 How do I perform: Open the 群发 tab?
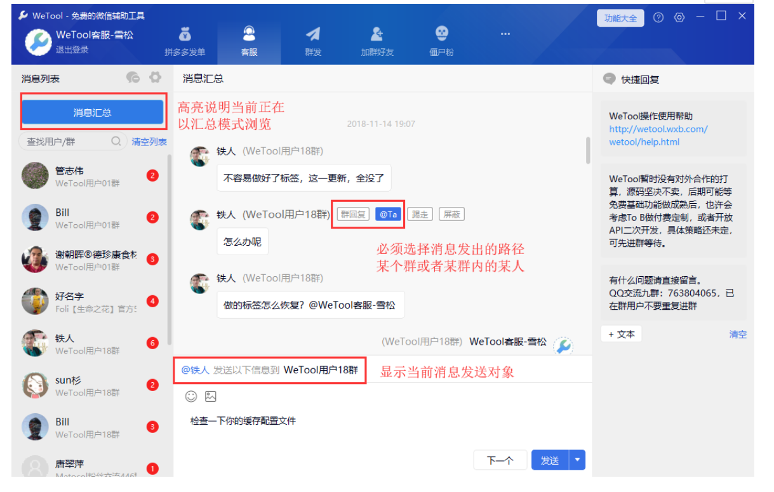313,41
